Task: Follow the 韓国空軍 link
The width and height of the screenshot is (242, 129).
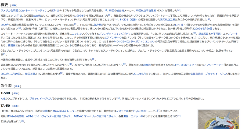Action: tap(30, 74)
